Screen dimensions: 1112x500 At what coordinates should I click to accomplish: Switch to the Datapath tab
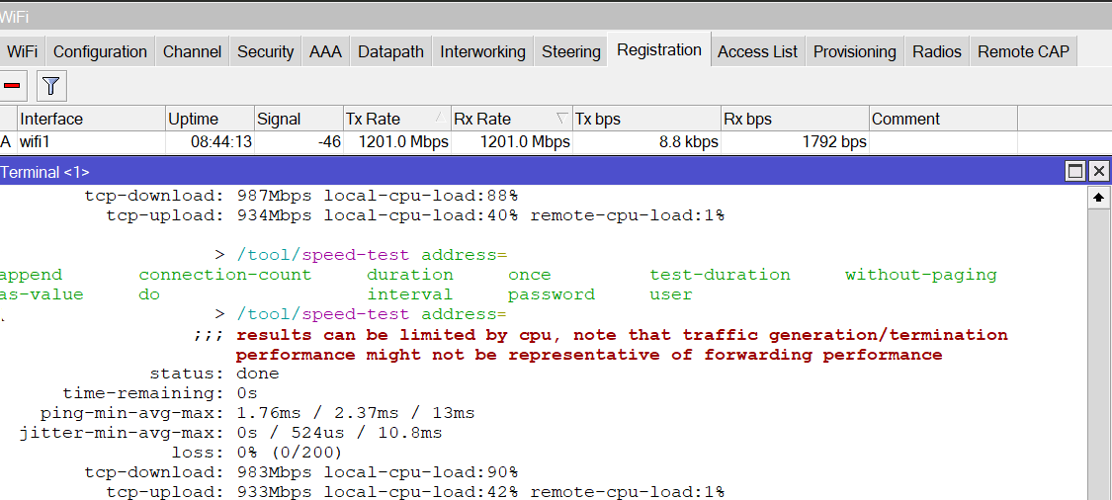click(x=390, y=51)
